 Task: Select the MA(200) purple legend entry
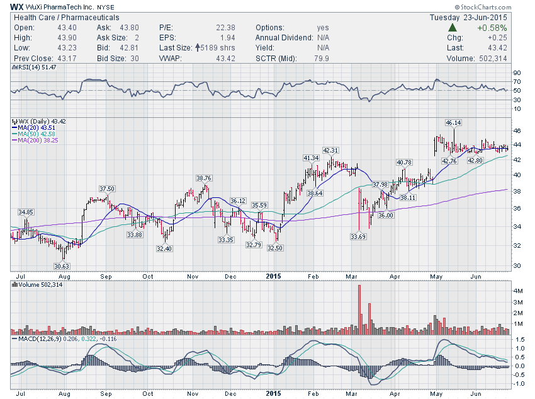pos(35,140)
